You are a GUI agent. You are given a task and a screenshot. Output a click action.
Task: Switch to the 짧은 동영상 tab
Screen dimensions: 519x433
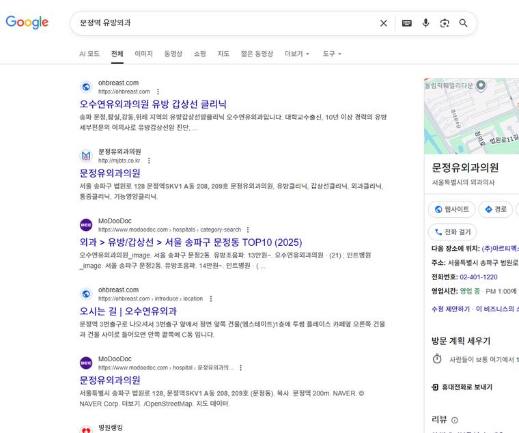257,54
